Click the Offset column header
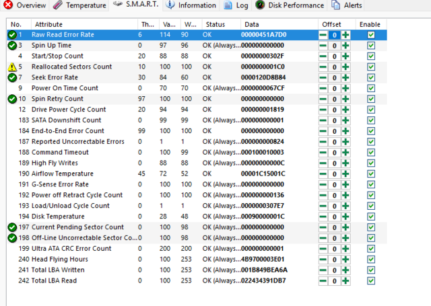431x306 pixels. click(337, 24)
